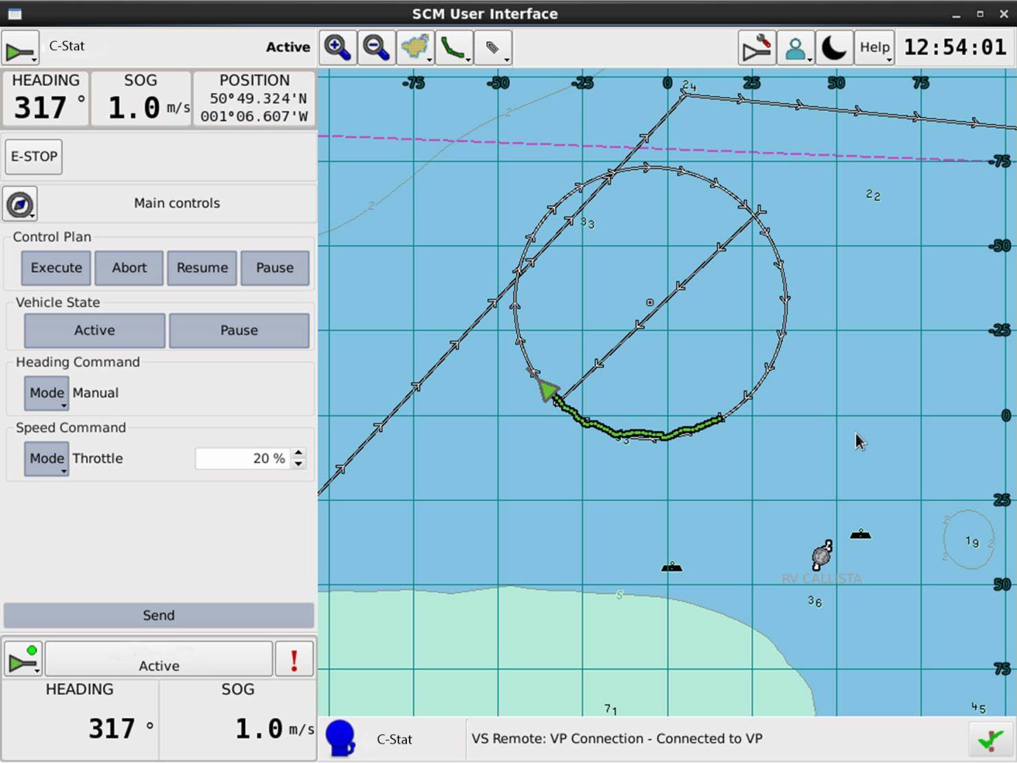This screenshot has height=763, width=1017.
Task: Toggle night mode moon icon
Action: pyautogui.click(x=835, y=48)
